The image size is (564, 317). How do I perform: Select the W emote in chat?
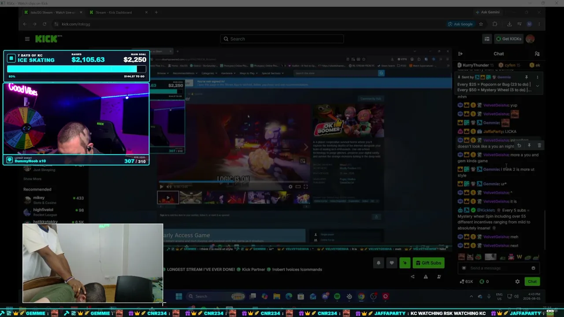[x=519, y=257]
